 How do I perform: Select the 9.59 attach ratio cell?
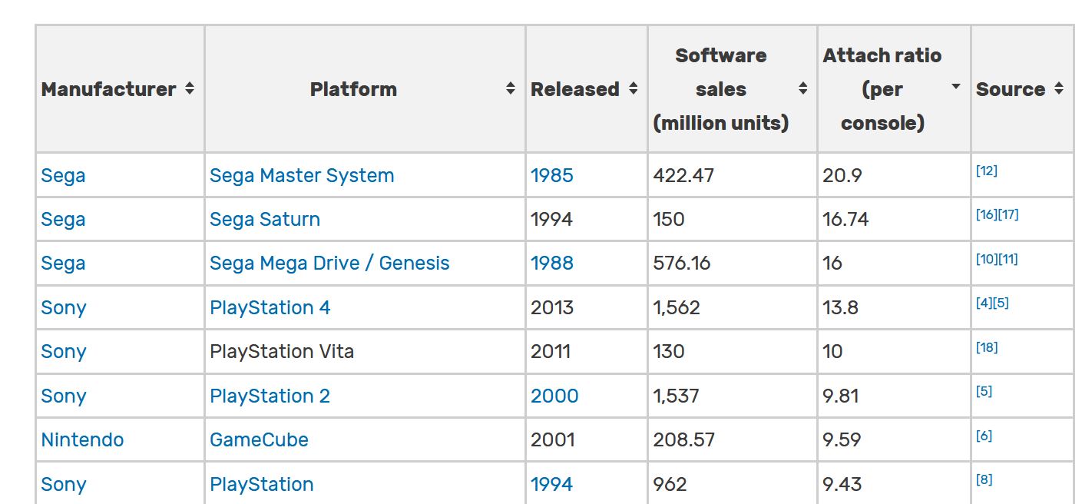894,439
